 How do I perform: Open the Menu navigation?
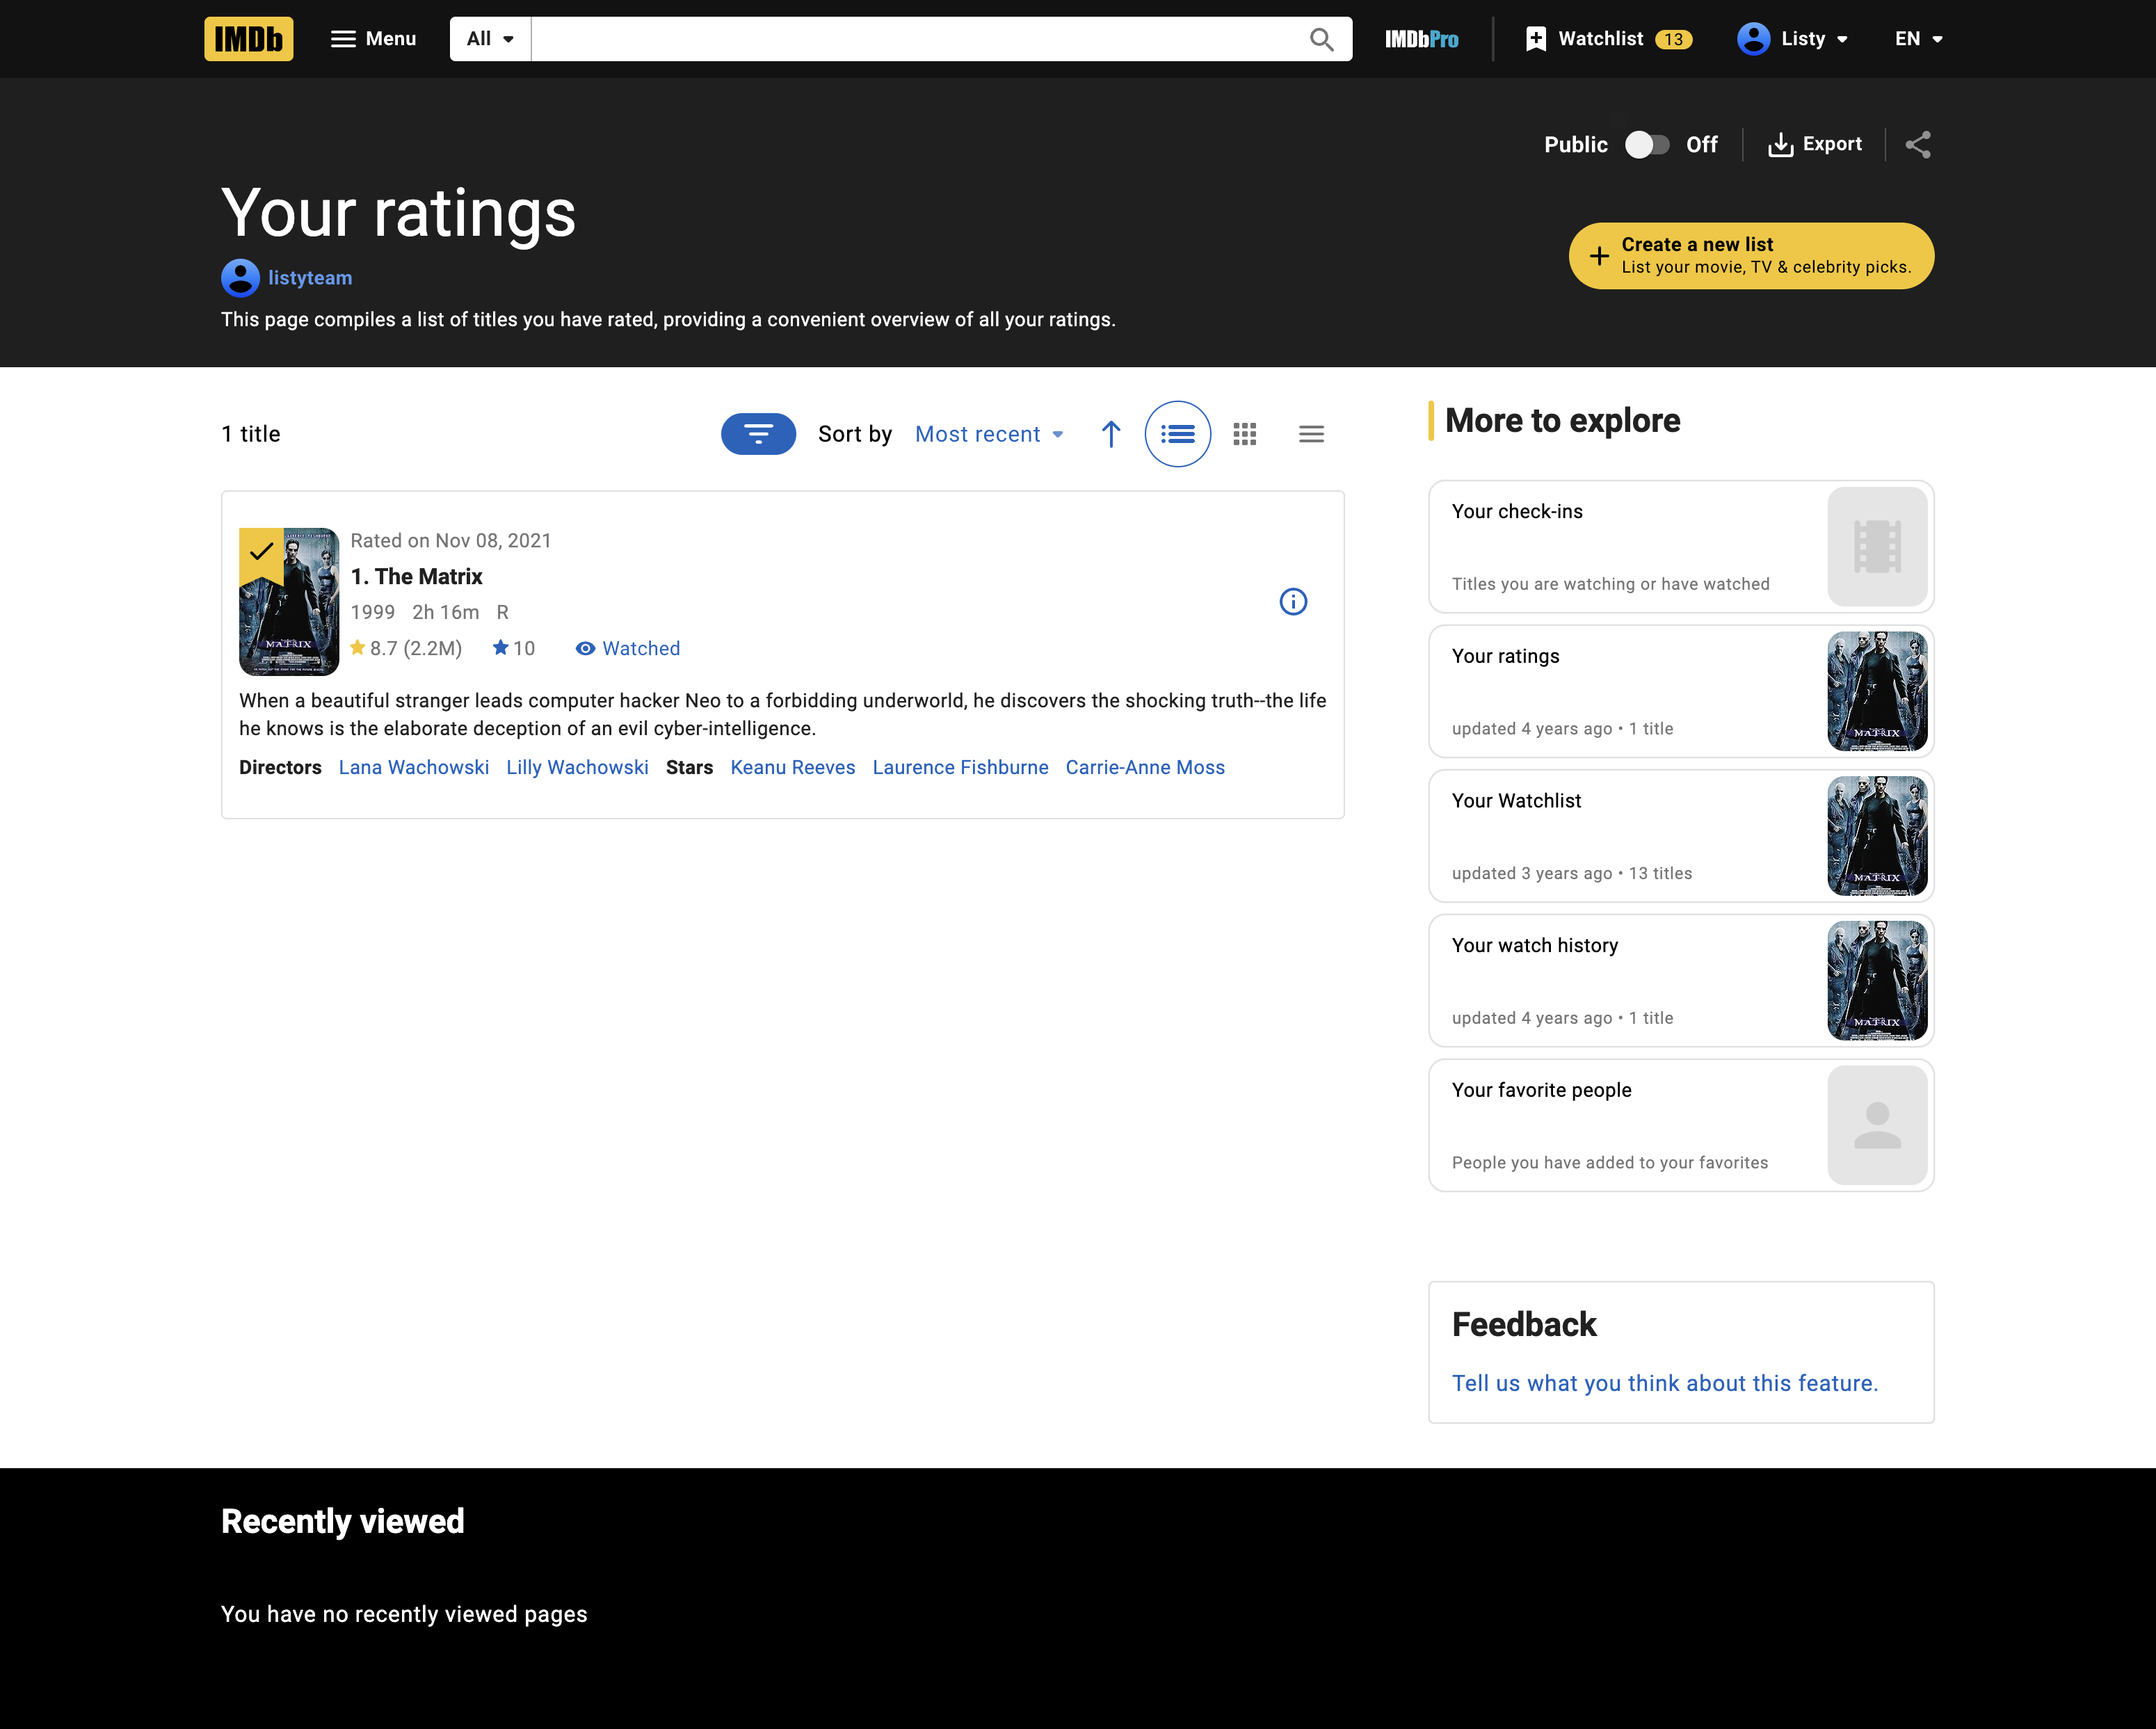[x=372, y=39]
